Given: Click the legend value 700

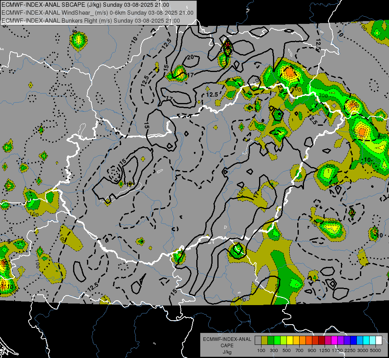Looking at the screenshot, I should [300, 350].
